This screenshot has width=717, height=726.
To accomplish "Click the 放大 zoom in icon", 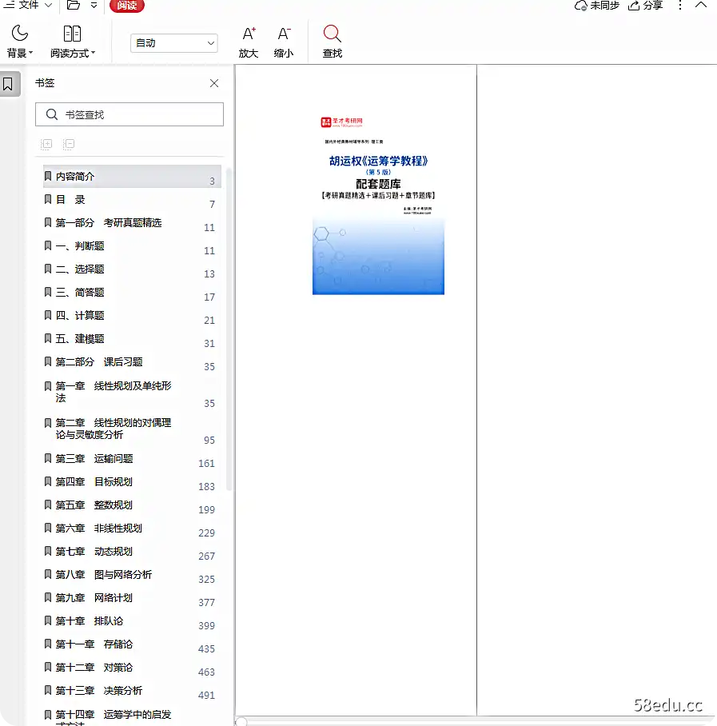I will (x=249, y=42).
